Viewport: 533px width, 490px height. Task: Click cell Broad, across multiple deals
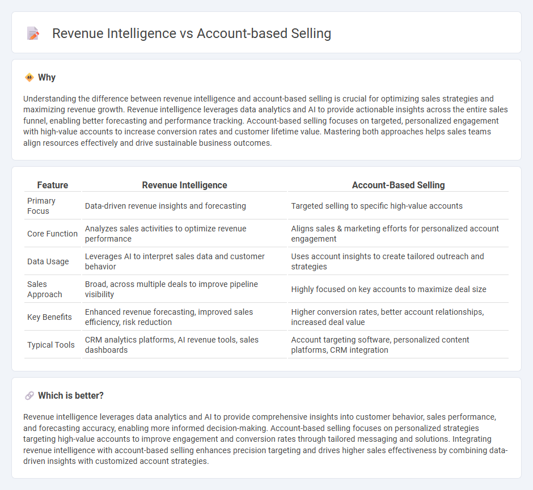[x=185, y=289]
